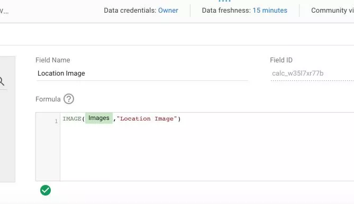The image size is (354, 204).
Task: Click the Field ID label
Action: pos(281,60)
